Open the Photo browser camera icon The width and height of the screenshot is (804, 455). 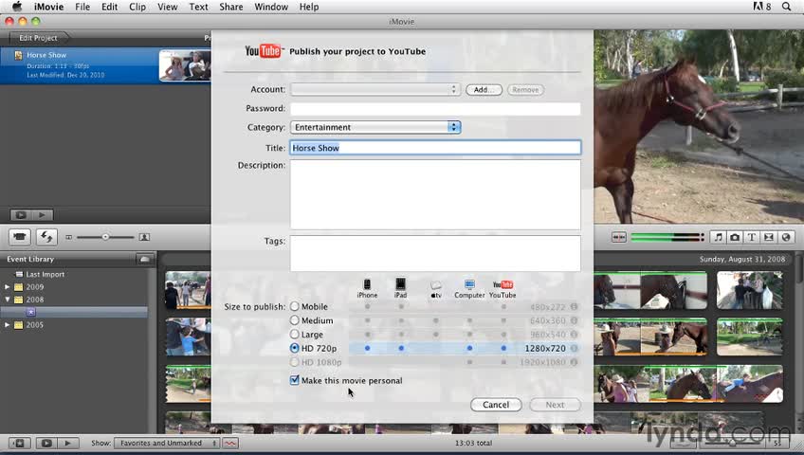(x=735, y=237)
